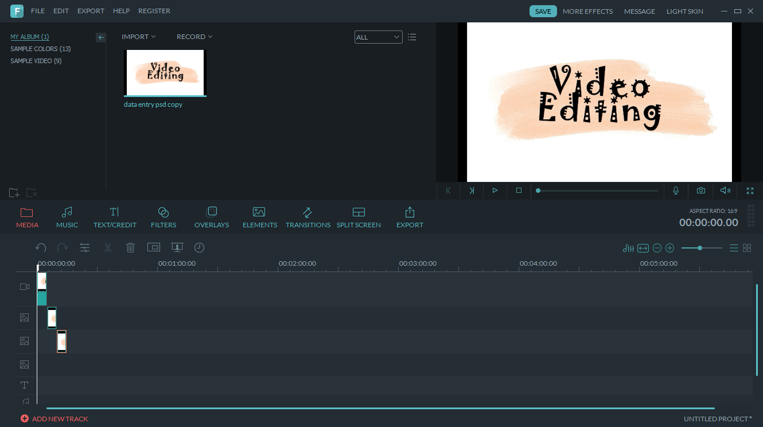
Task: Open MORE EFFECTS
Action: pos(587,11)
